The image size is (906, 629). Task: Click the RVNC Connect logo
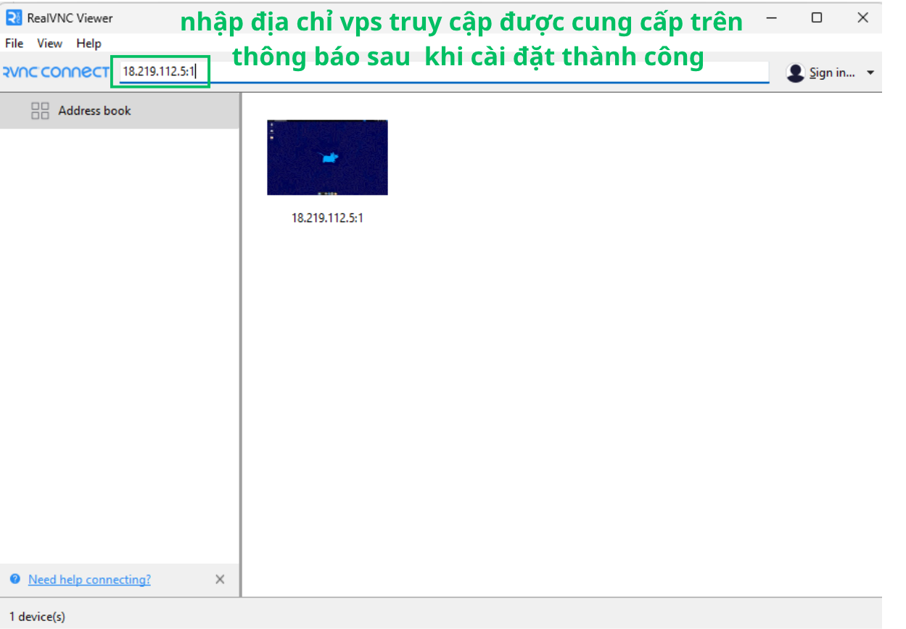coord(56,72)
